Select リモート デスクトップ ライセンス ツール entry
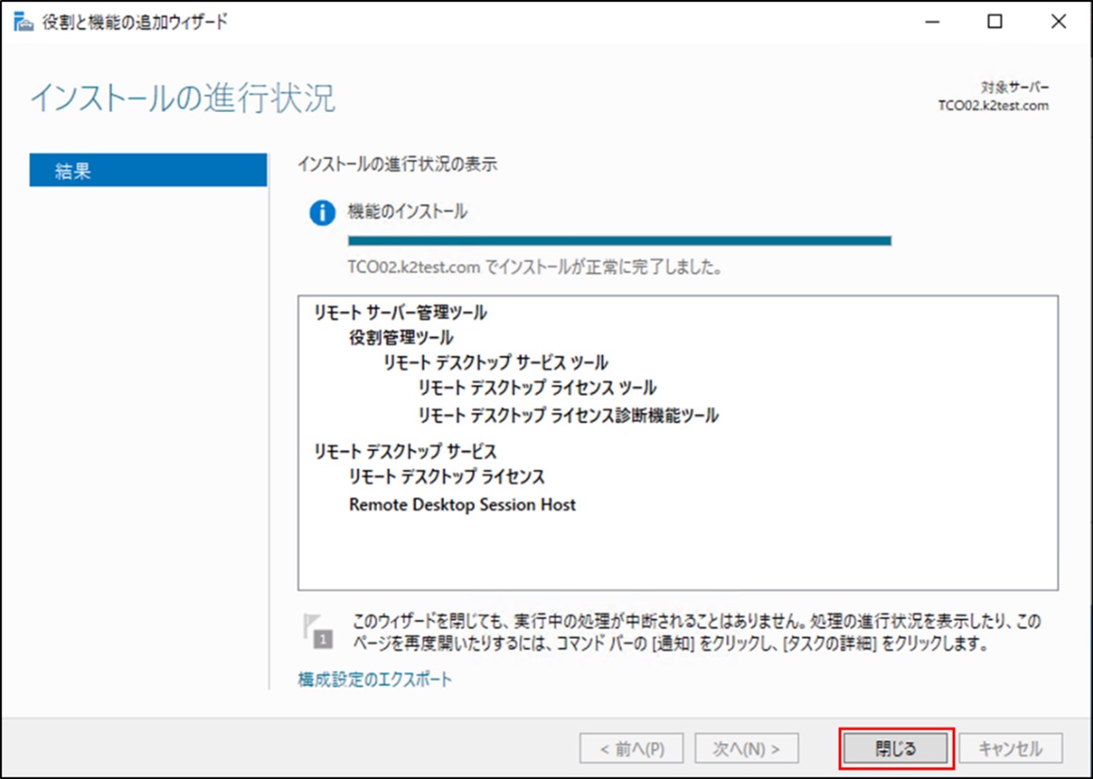Screen dimensions: 1093x779 (x=537, y=388)
